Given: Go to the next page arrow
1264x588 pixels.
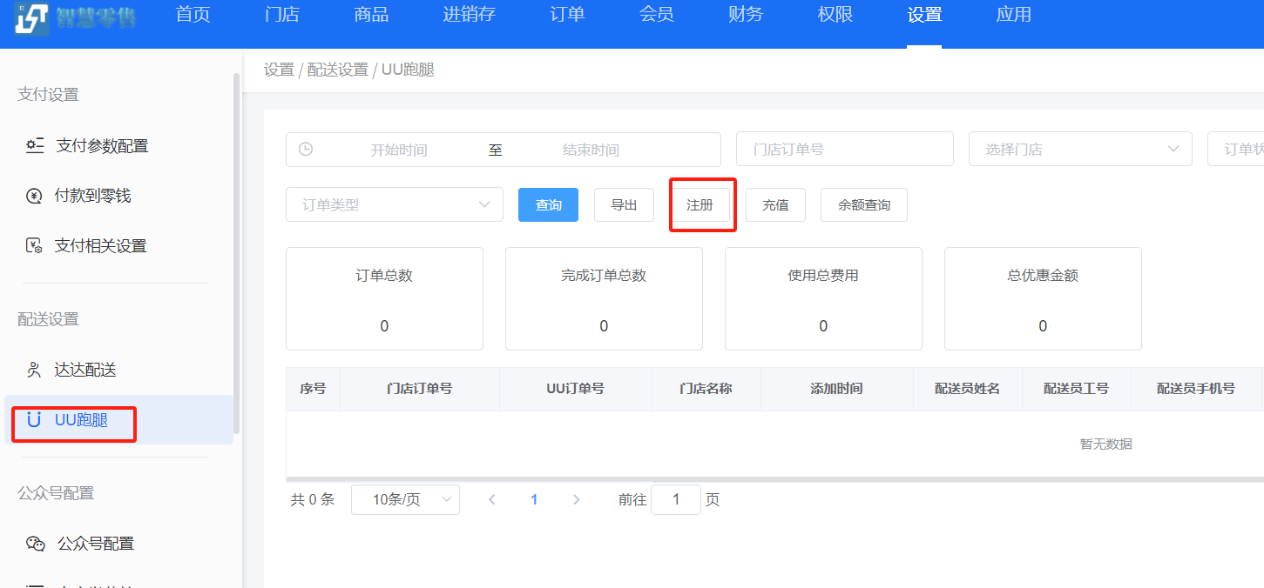Looking at the screenshot, I should (576, 499).
